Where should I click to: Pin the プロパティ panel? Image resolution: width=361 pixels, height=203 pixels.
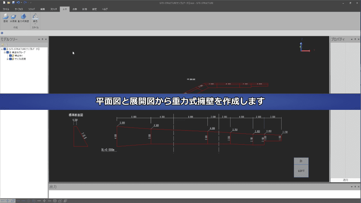(x=355, y=39)
